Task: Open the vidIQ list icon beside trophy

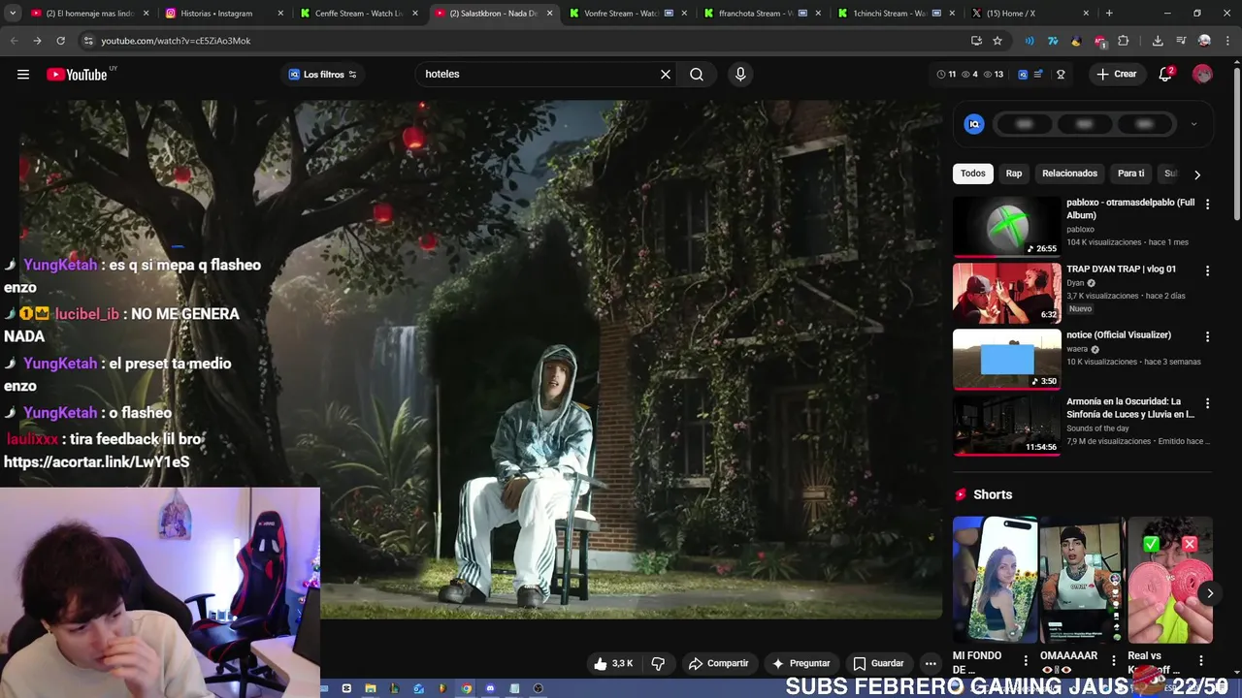Action: tap(1038, 75)
